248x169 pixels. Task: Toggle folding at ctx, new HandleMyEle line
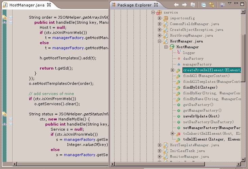11,119
